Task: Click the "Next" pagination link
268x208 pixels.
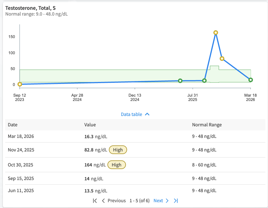Action: coord(158,200)
